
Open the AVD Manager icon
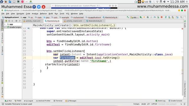click(x=169, y=17)
